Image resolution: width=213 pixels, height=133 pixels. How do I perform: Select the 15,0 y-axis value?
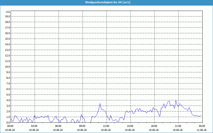coord(8,39)
